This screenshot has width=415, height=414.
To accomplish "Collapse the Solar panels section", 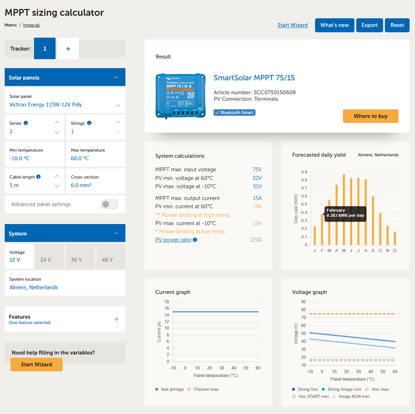I will click(116, 77).
